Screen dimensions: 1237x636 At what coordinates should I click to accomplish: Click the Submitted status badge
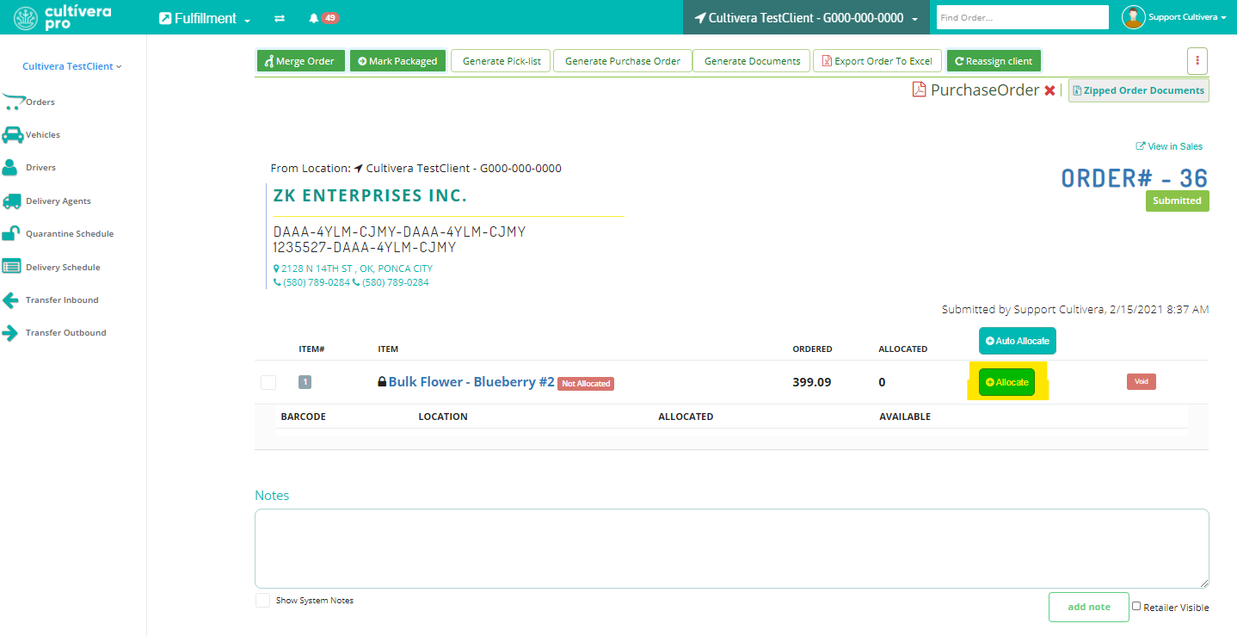[1177, 201]
